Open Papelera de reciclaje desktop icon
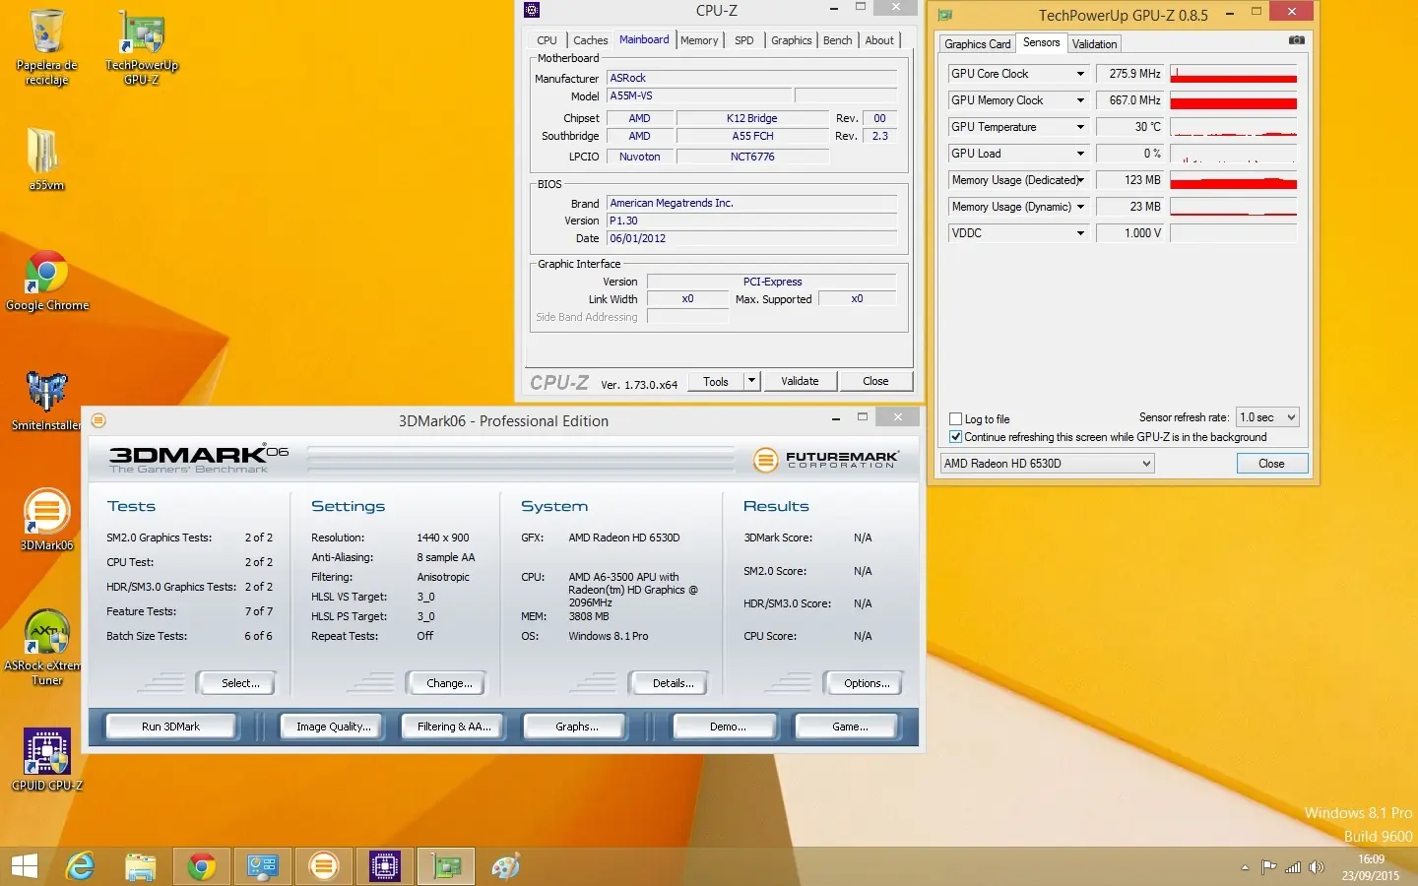Screen dimensions: 1418x886 [46, 47]
